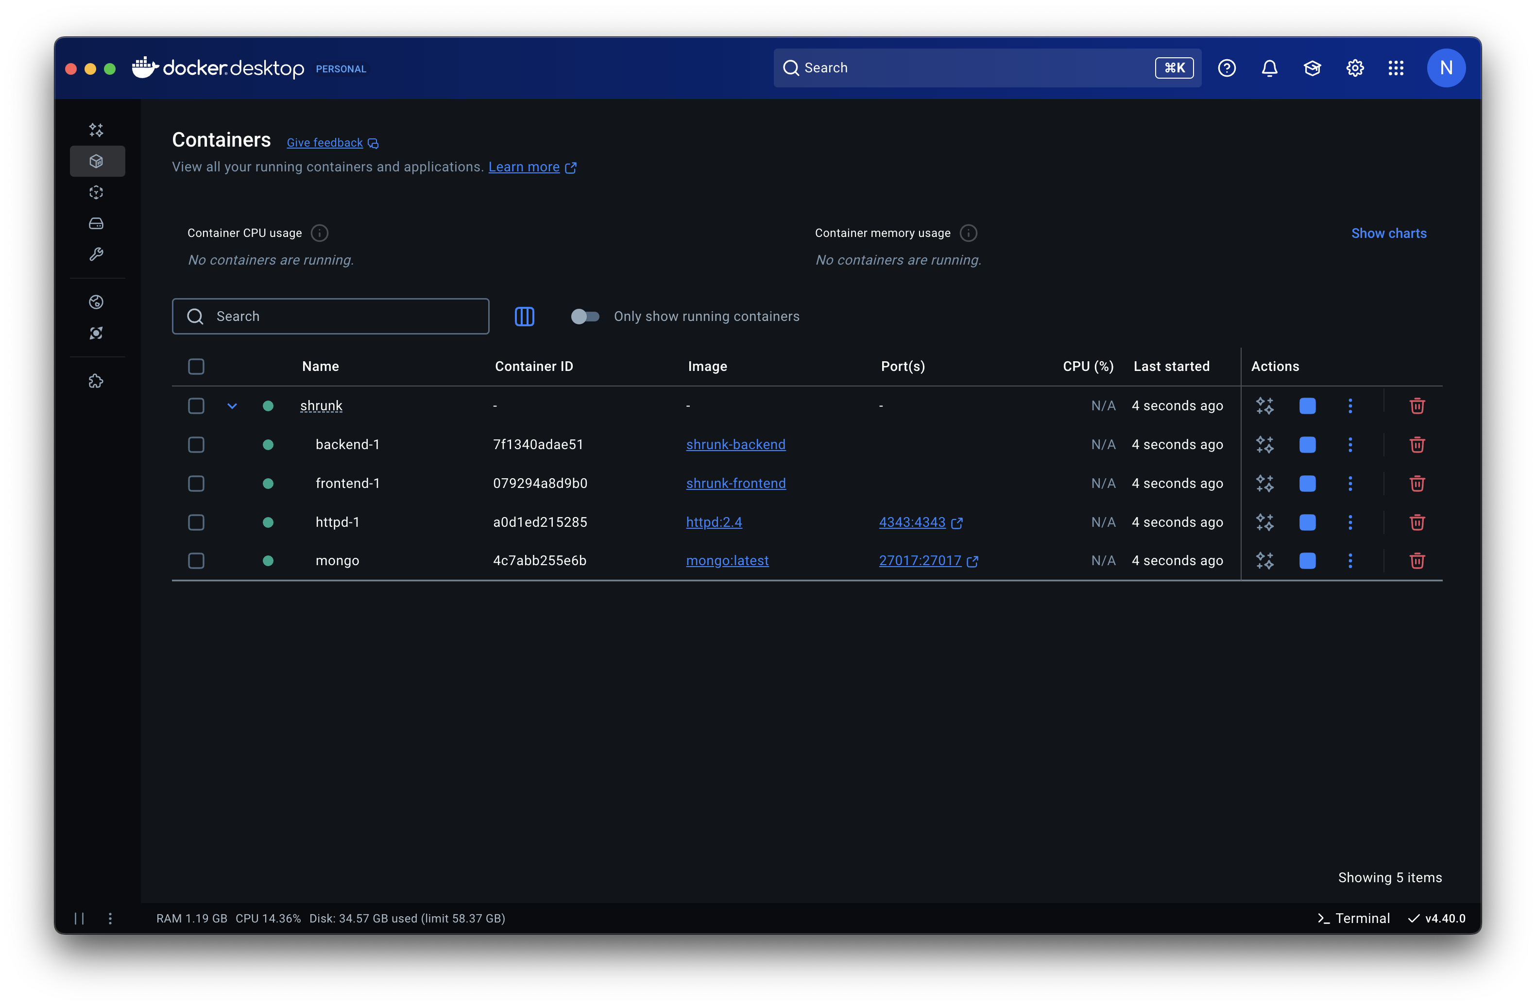Stop the shrunk compose stack
The height and width of the screenshot is (1006, 1536).
click(x=1308, y=405)
